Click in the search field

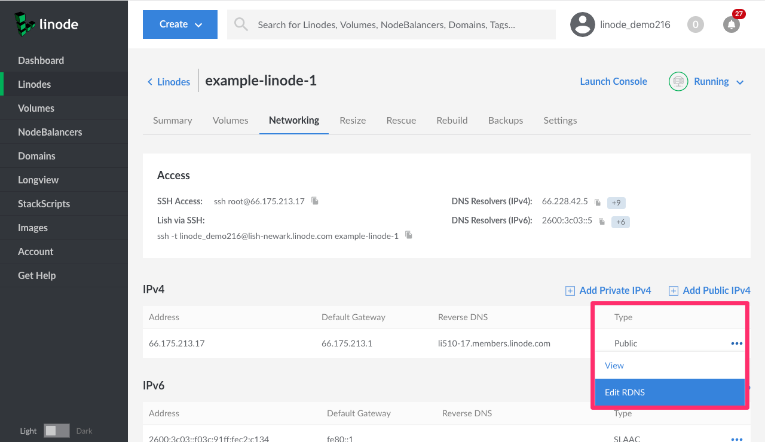(394, 24)
